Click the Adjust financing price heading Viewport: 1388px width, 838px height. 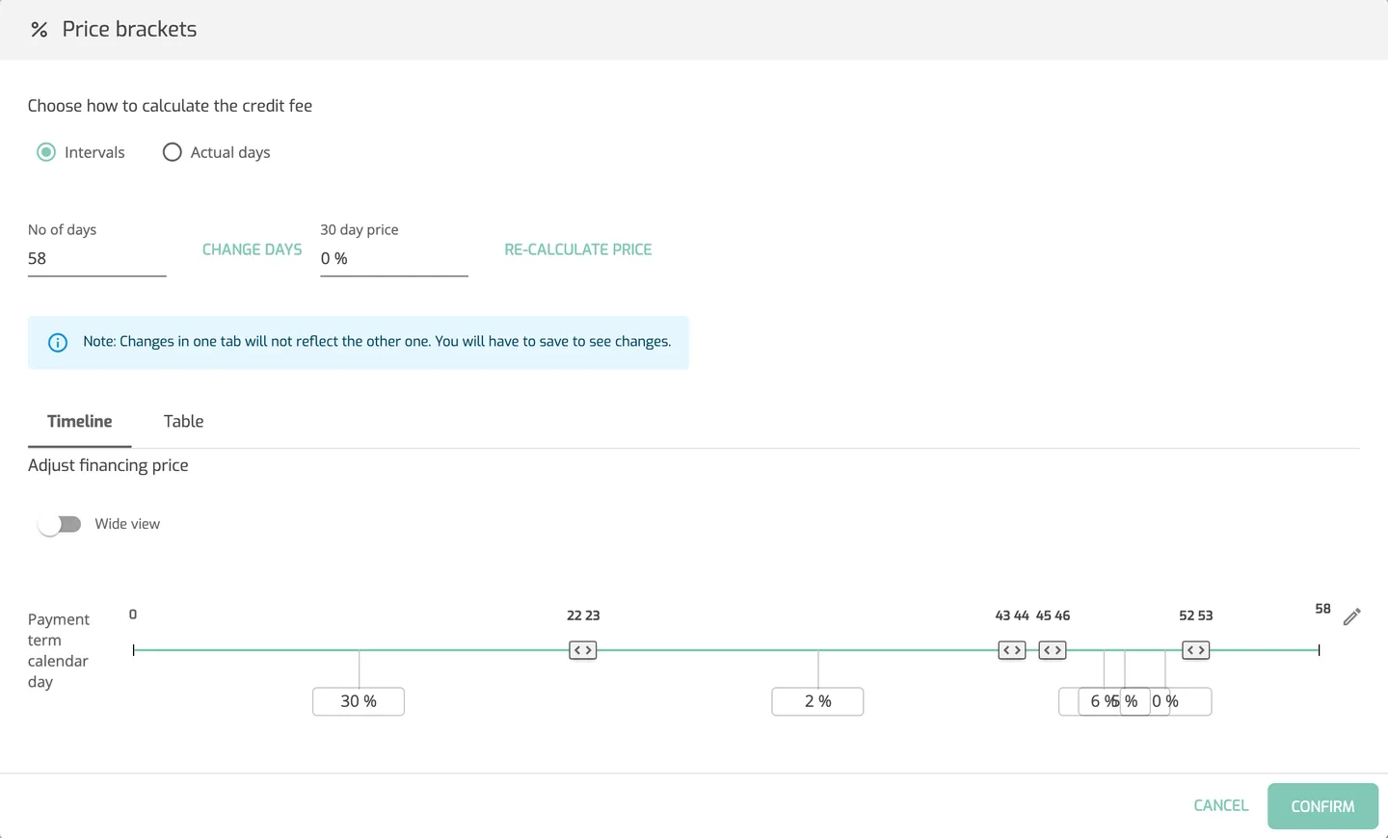coord(108,465)
